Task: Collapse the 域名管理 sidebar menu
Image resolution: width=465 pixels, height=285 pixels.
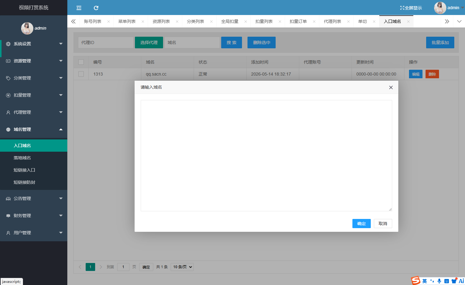Action: point(34,129)
